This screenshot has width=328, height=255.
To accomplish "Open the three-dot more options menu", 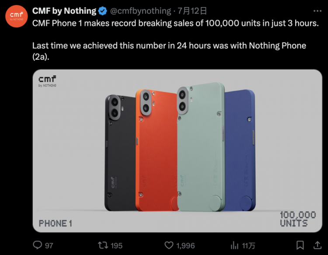I will coord(318,11).
